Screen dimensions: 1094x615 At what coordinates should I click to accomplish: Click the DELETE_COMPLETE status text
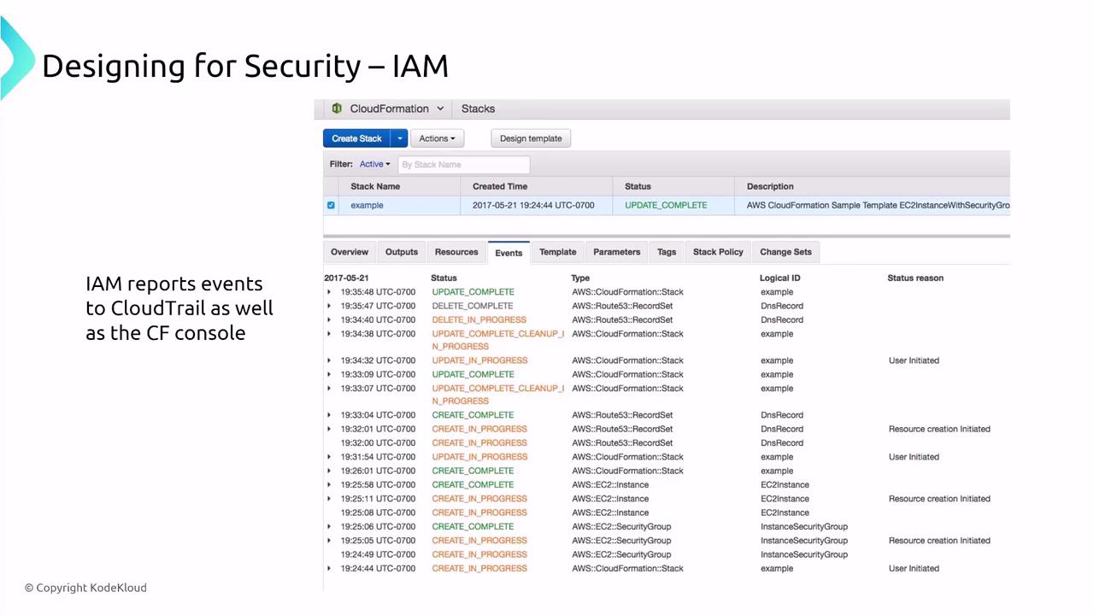point(473,306)
